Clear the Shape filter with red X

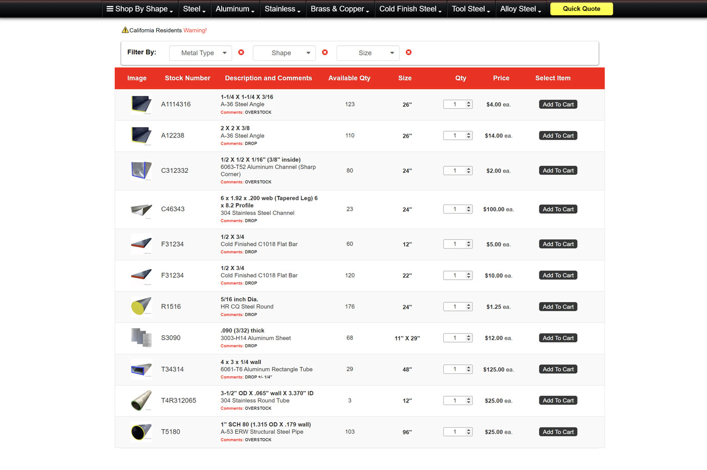325,52
